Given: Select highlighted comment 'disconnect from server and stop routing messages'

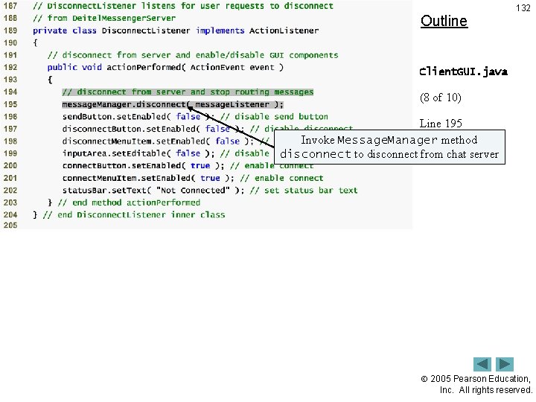Looking at the screenshot, I should 188,92.
